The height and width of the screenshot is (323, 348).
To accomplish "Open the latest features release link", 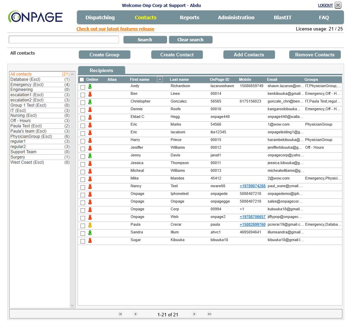I will pos(116,29).
